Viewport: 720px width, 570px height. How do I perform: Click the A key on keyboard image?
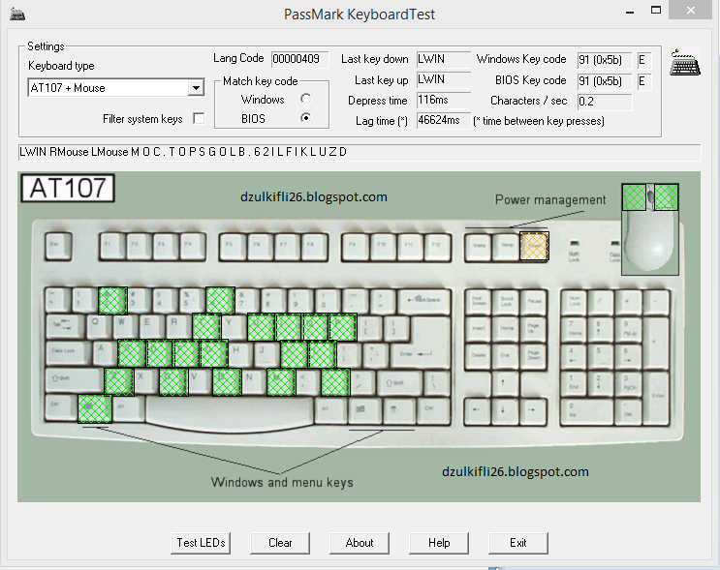[x=105, y=353]
